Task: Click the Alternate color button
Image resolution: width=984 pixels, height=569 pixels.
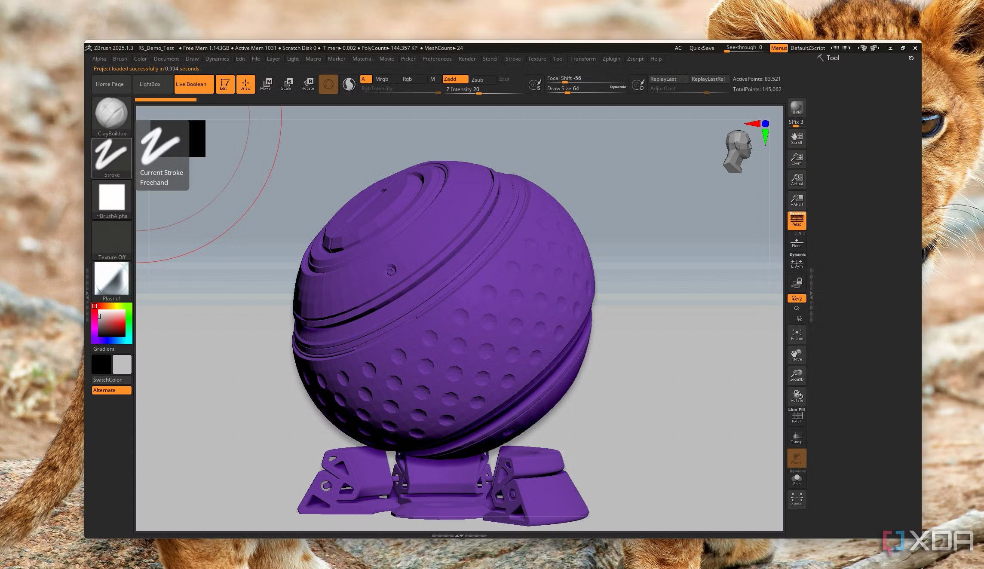Action: 112,390
